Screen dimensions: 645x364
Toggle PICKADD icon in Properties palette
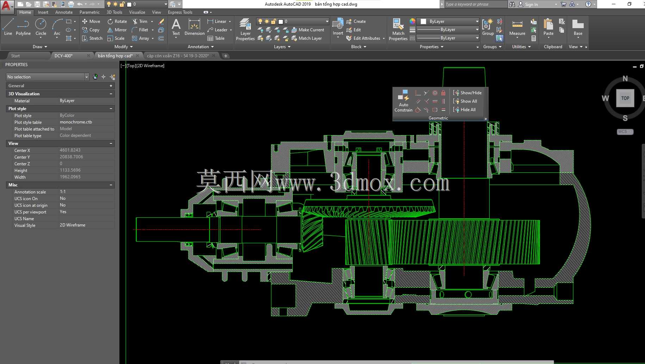(x=95, y=77)
